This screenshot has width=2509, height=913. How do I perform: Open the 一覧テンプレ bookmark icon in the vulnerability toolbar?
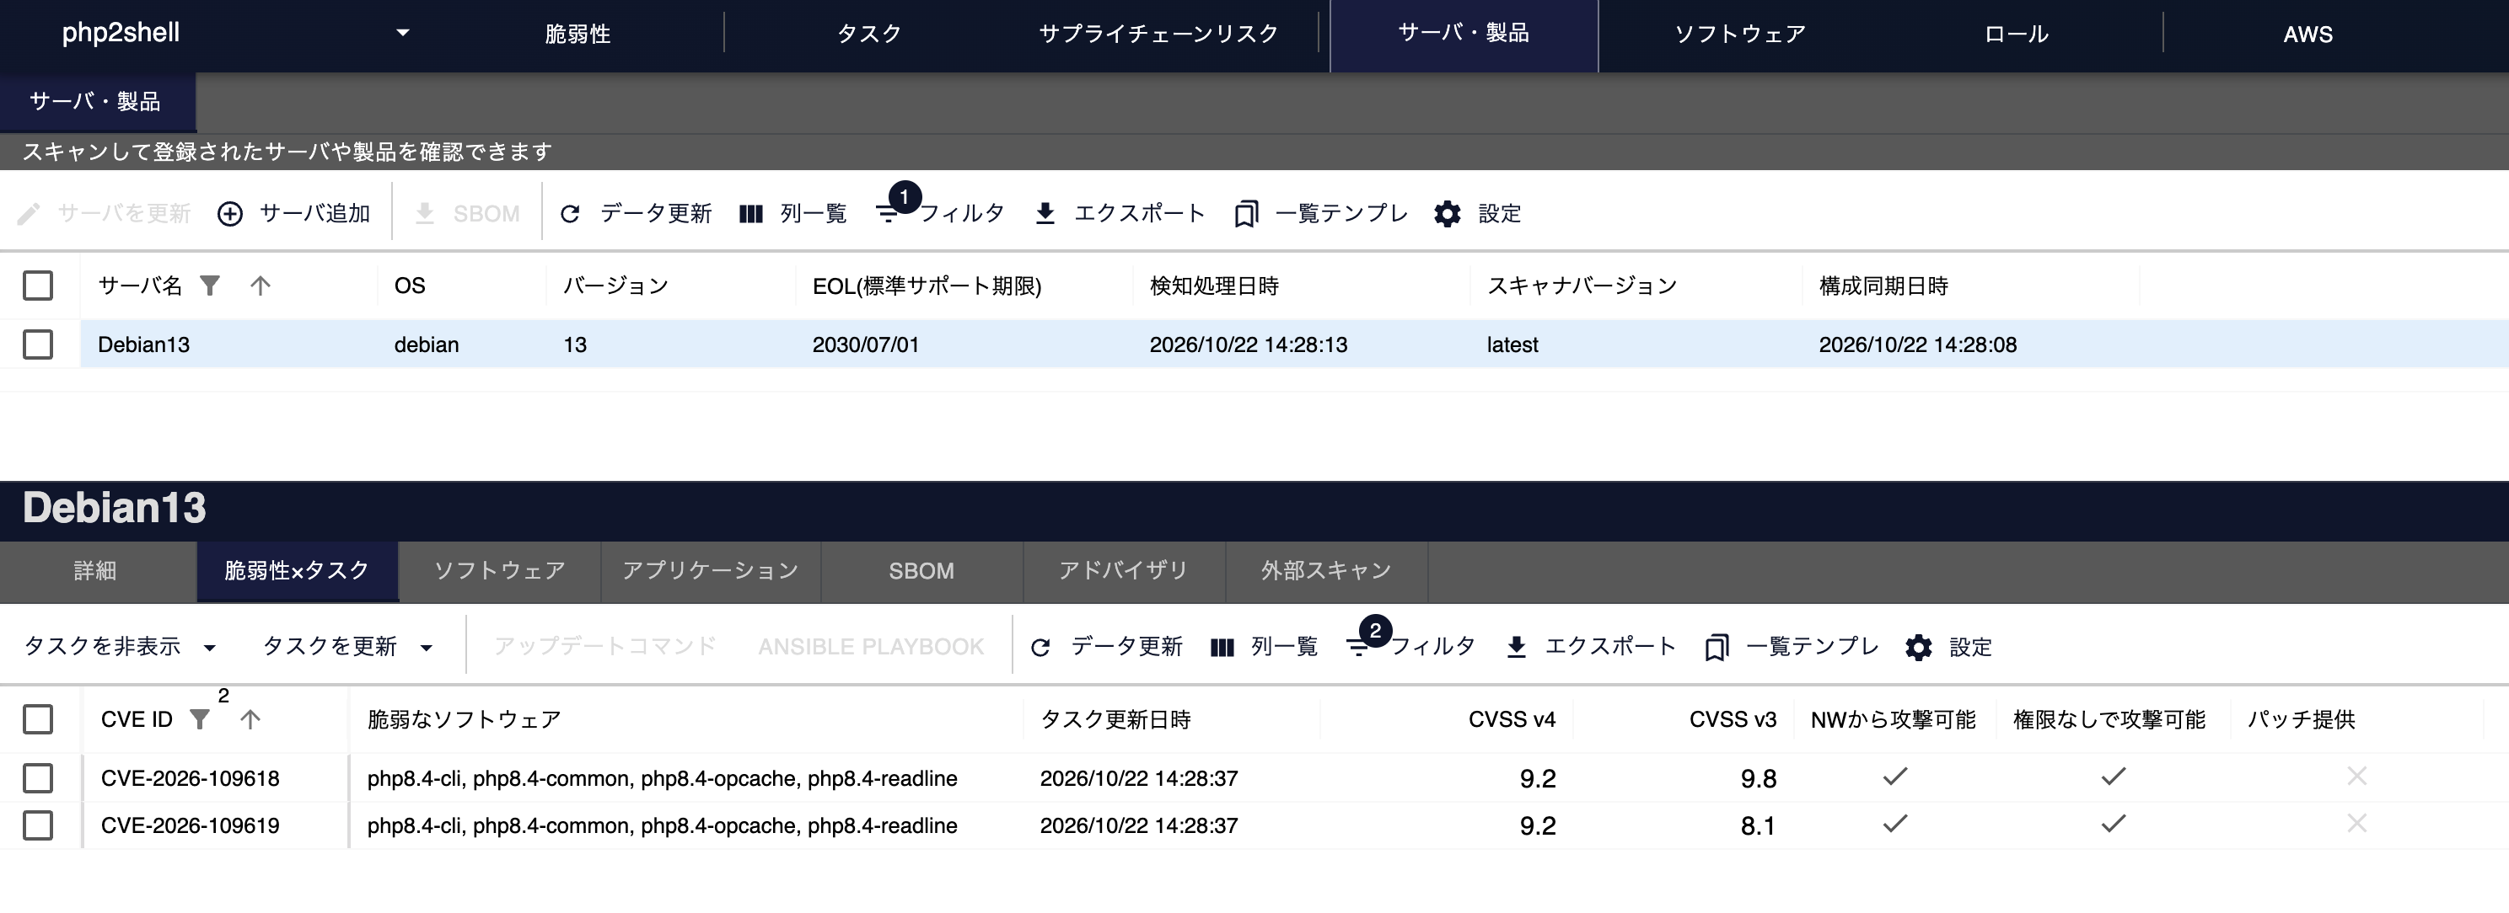[x=1717, y=648]
